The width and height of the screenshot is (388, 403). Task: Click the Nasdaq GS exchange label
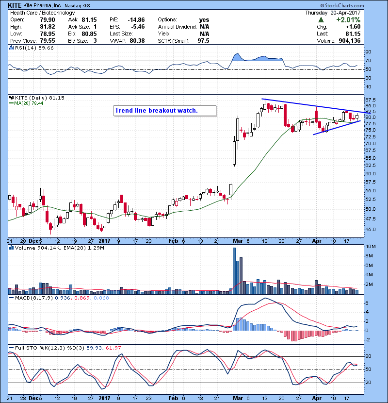pos(77,6)
